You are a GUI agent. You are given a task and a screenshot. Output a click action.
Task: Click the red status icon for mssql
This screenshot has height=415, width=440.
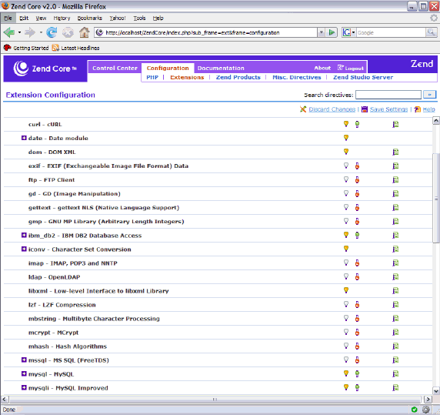(x=357, y=360)
